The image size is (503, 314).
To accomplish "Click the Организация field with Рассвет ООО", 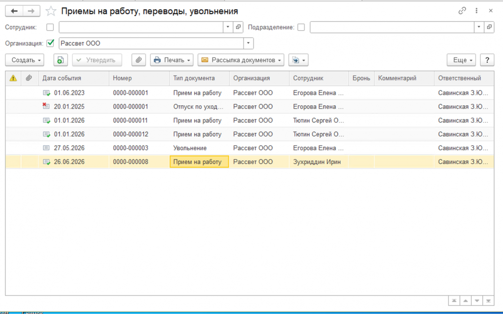I will [151, 43].
